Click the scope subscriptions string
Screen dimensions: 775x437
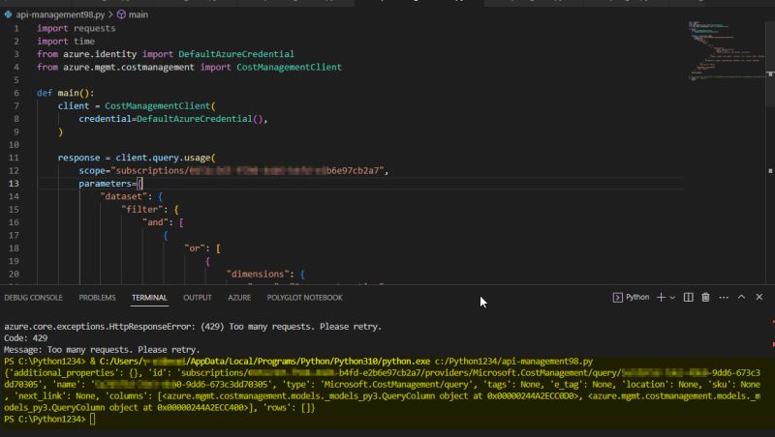(x=247, y=171)
